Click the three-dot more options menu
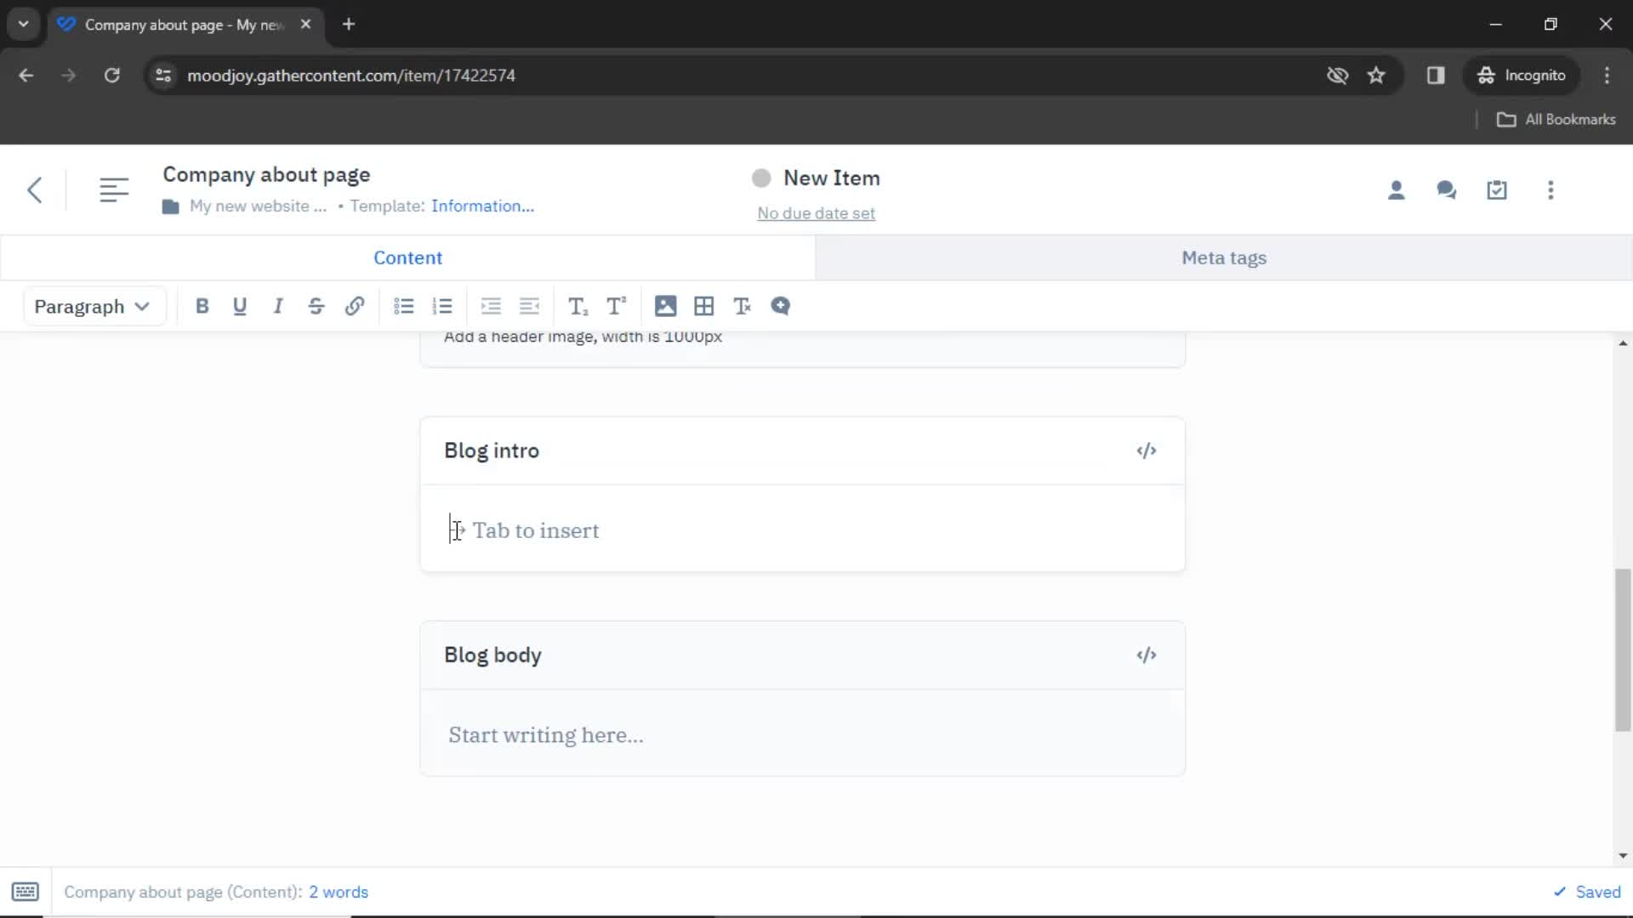This screenshot has width=1633, height=918. click(1550, 190)
